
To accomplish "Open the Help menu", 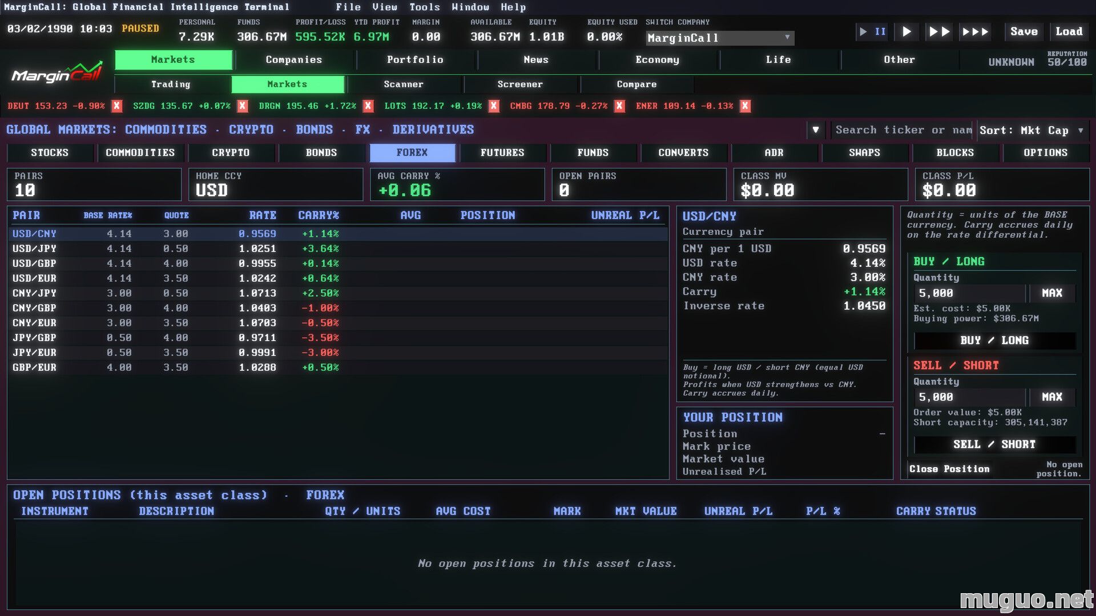I will (x=513, y=7).
